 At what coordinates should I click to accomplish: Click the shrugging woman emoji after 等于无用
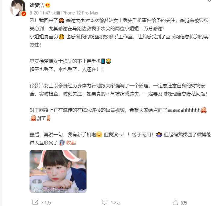point(159,135)
